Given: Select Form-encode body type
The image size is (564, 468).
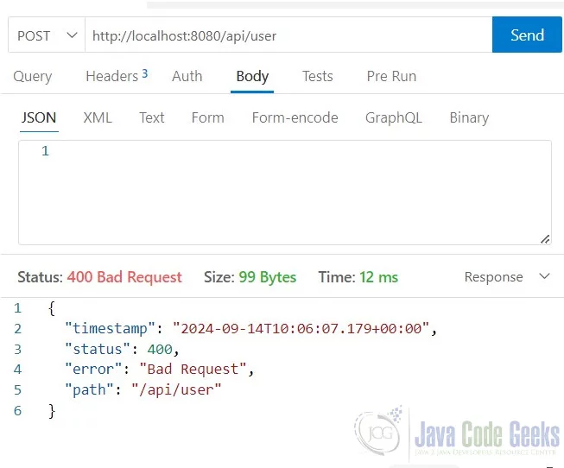Looking at the screenshot, I should point(295,117).
